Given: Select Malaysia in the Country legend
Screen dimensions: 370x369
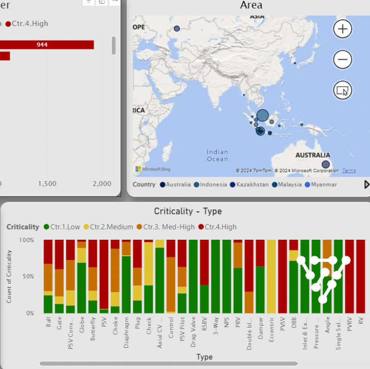Looking at the screenshot, I should [x=286, y=184].
